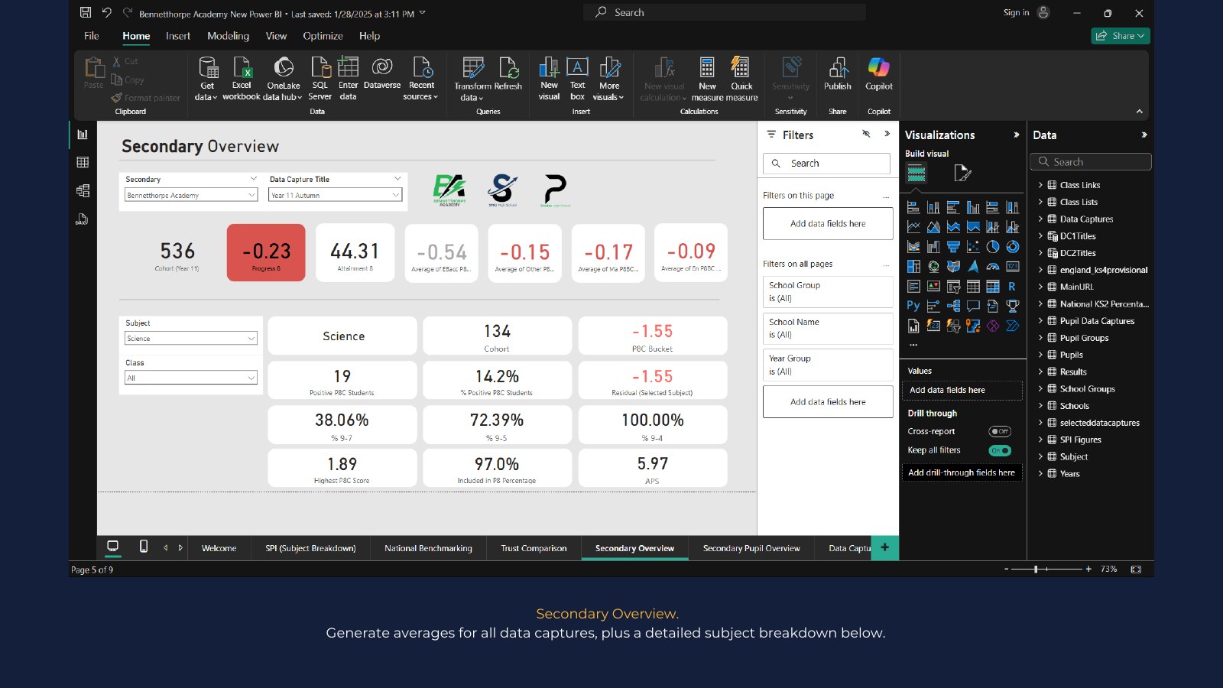Collapse the Data pane
The width and height of the screenshot is (1223, 688).
pyautogui.click(x=1144, y=135)
